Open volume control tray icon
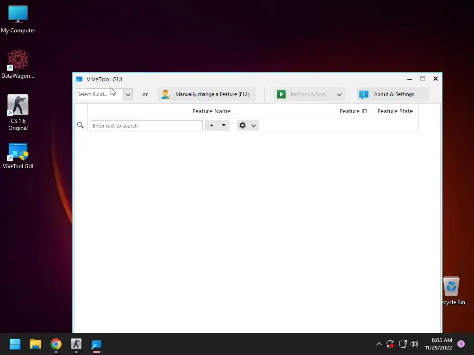474x355 pixels. [x=414, y=344]
